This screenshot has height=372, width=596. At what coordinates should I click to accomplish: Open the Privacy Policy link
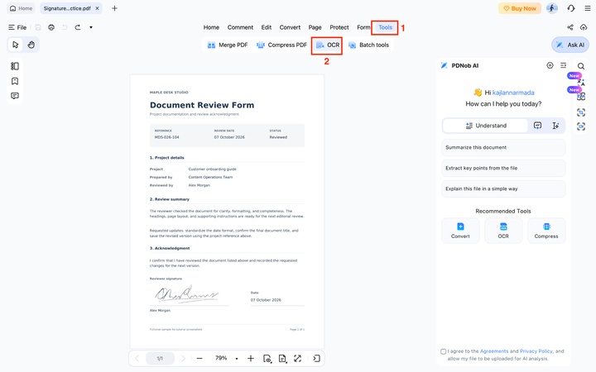536,351
